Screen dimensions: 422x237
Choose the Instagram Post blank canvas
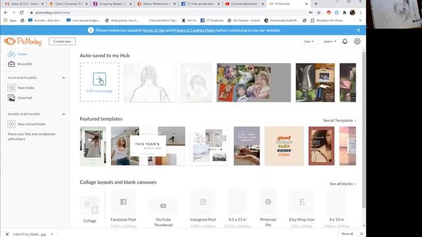pos(203,202)
